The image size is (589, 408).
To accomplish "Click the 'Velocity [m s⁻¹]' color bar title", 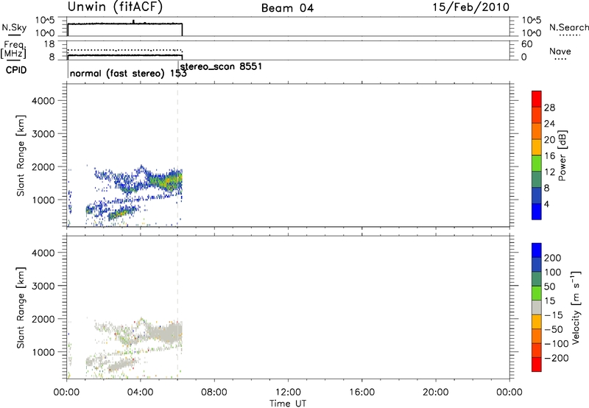I will click(575, 307).
